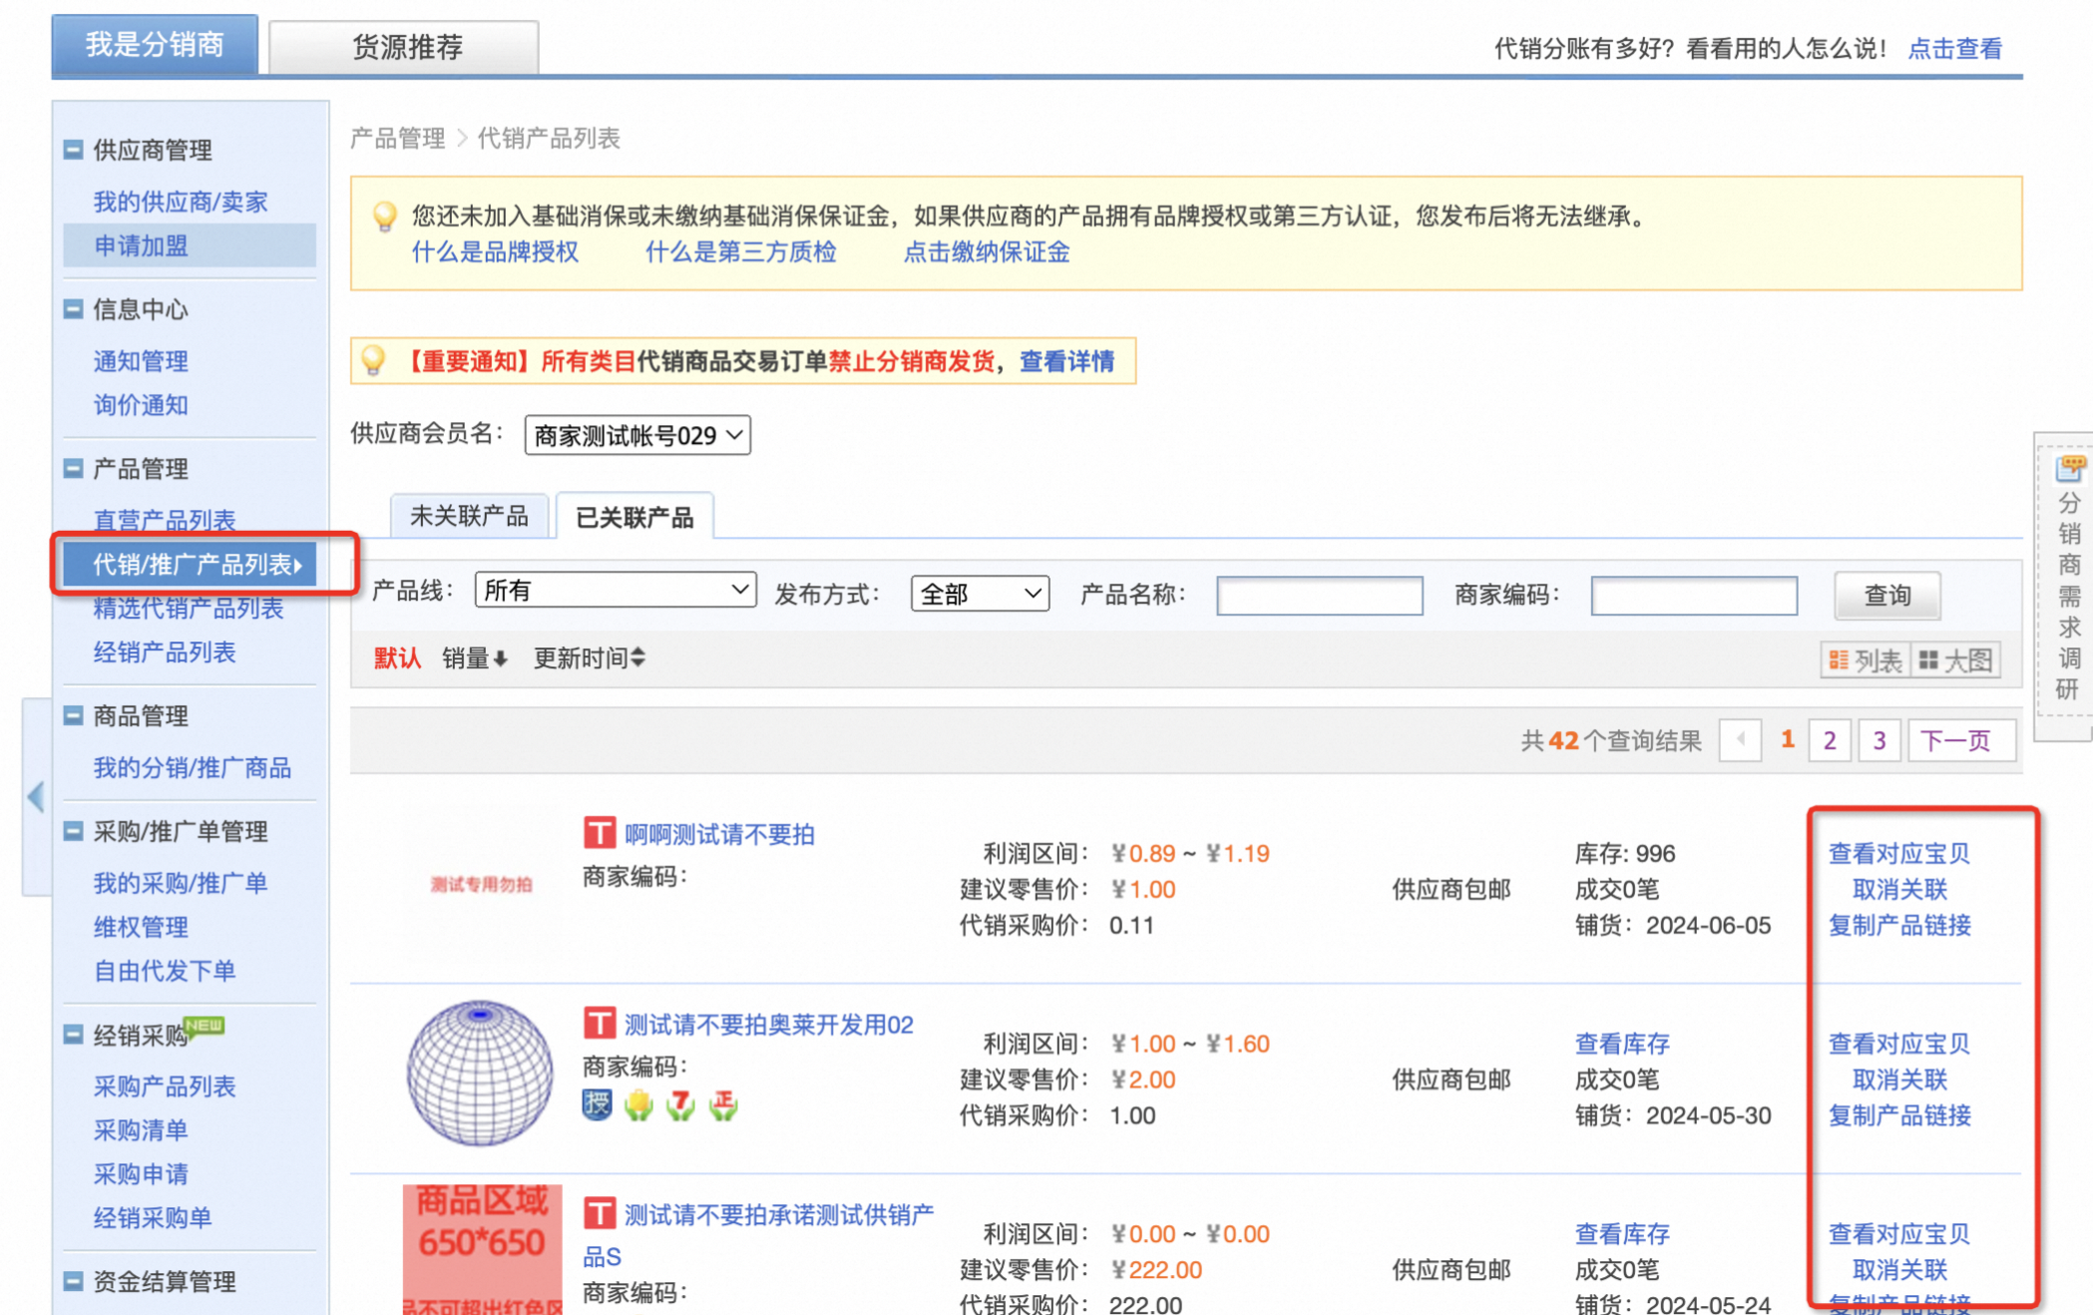Switch to 货源推荐 tab
Image resolution: width=2093 pixels, height=1315 pixels.
(405, 47)
